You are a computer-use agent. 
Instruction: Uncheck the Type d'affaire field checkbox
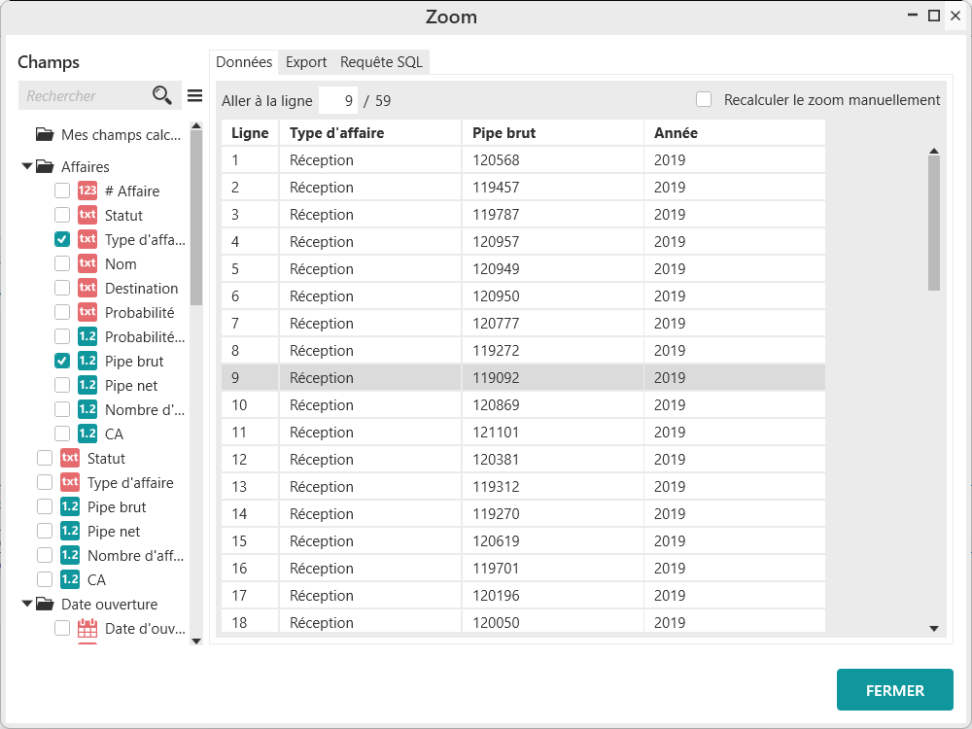pyautogui.click(x=62, y=239)
